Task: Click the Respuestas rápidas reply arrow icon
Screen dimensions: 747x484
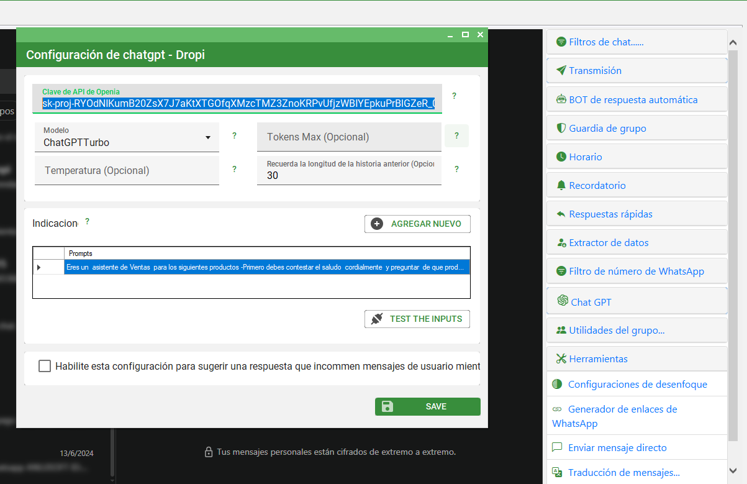Action: pyautogui.click(x=561, y=214)
